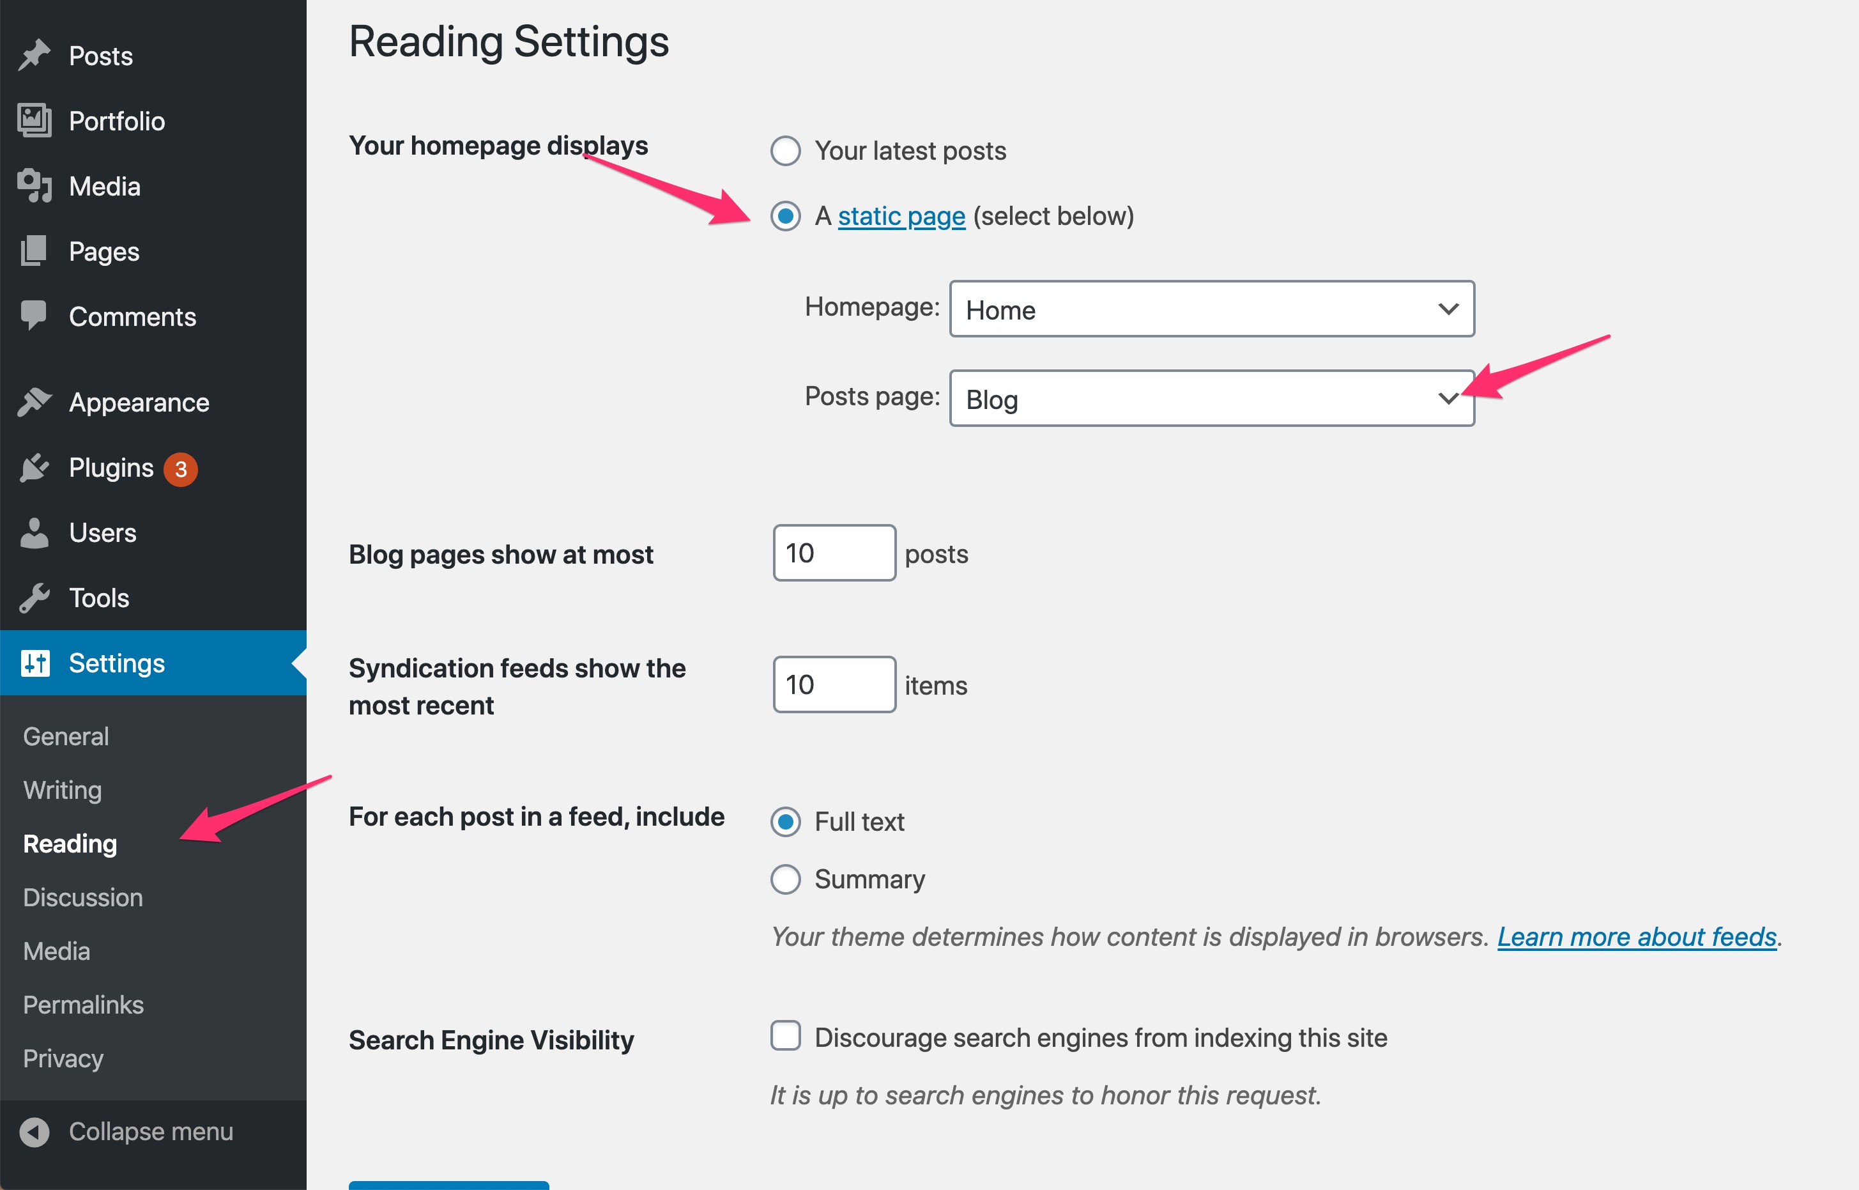This screenshot has width=1859, height=1190.
Task: Select the 'Your latest posts' radio button
Action: 786,151
